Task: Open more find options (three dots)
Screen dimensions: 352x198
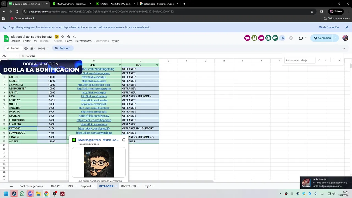Action: 334,60
